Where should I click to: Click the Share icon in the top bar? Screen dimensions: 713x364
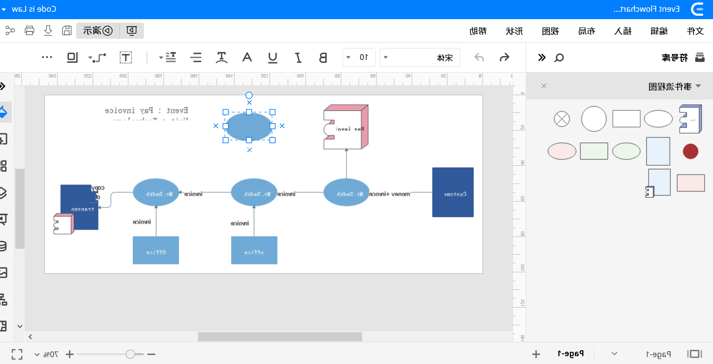click(x=10, y=30)
